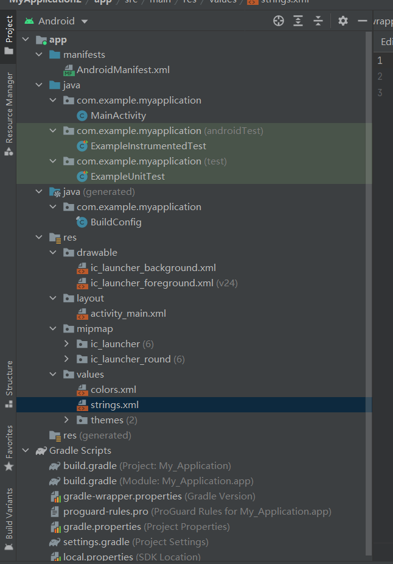Screen dimensions: 393x564
Task: Click build.gradle (Module) elephant icon
Action: (55, 481)
